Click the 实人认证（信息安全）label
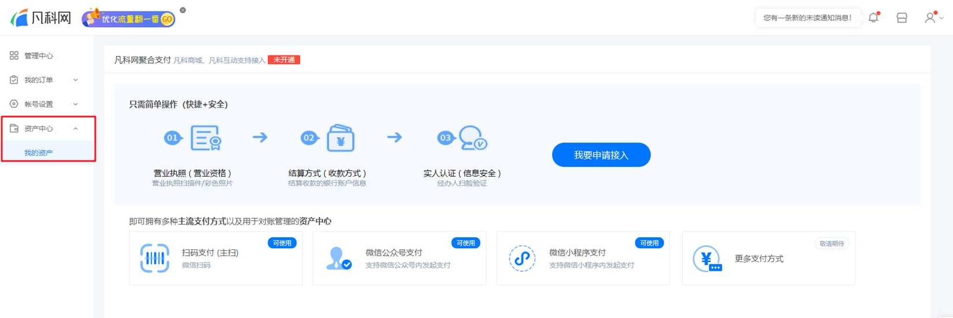 coord(463,173)
